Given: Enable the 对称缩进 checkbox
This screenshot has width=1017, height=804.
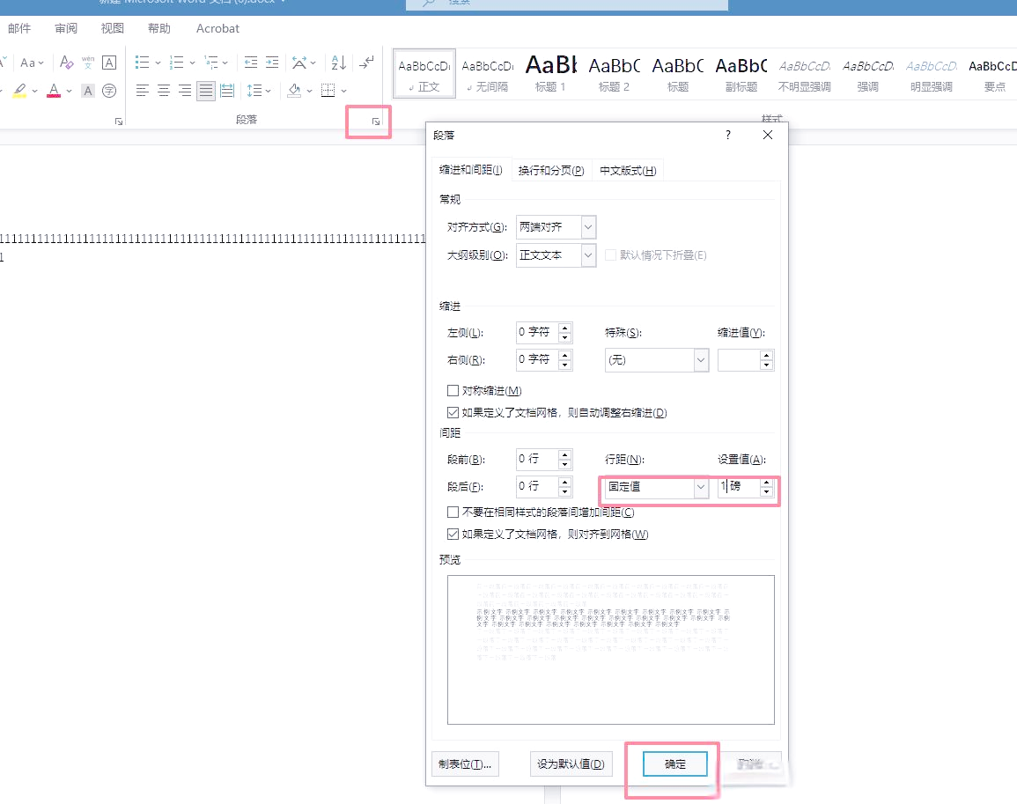Looking at the screenshot, I should [453, 390].
